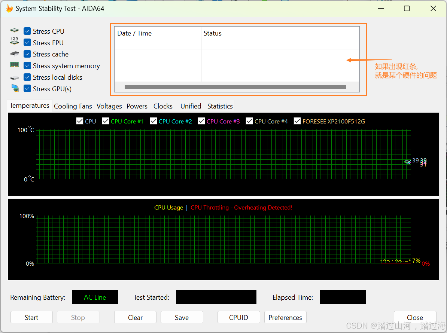The image size is (447, 333).
Task: Toggle the Stress FPU checkbox
Action: pos(27,42)
